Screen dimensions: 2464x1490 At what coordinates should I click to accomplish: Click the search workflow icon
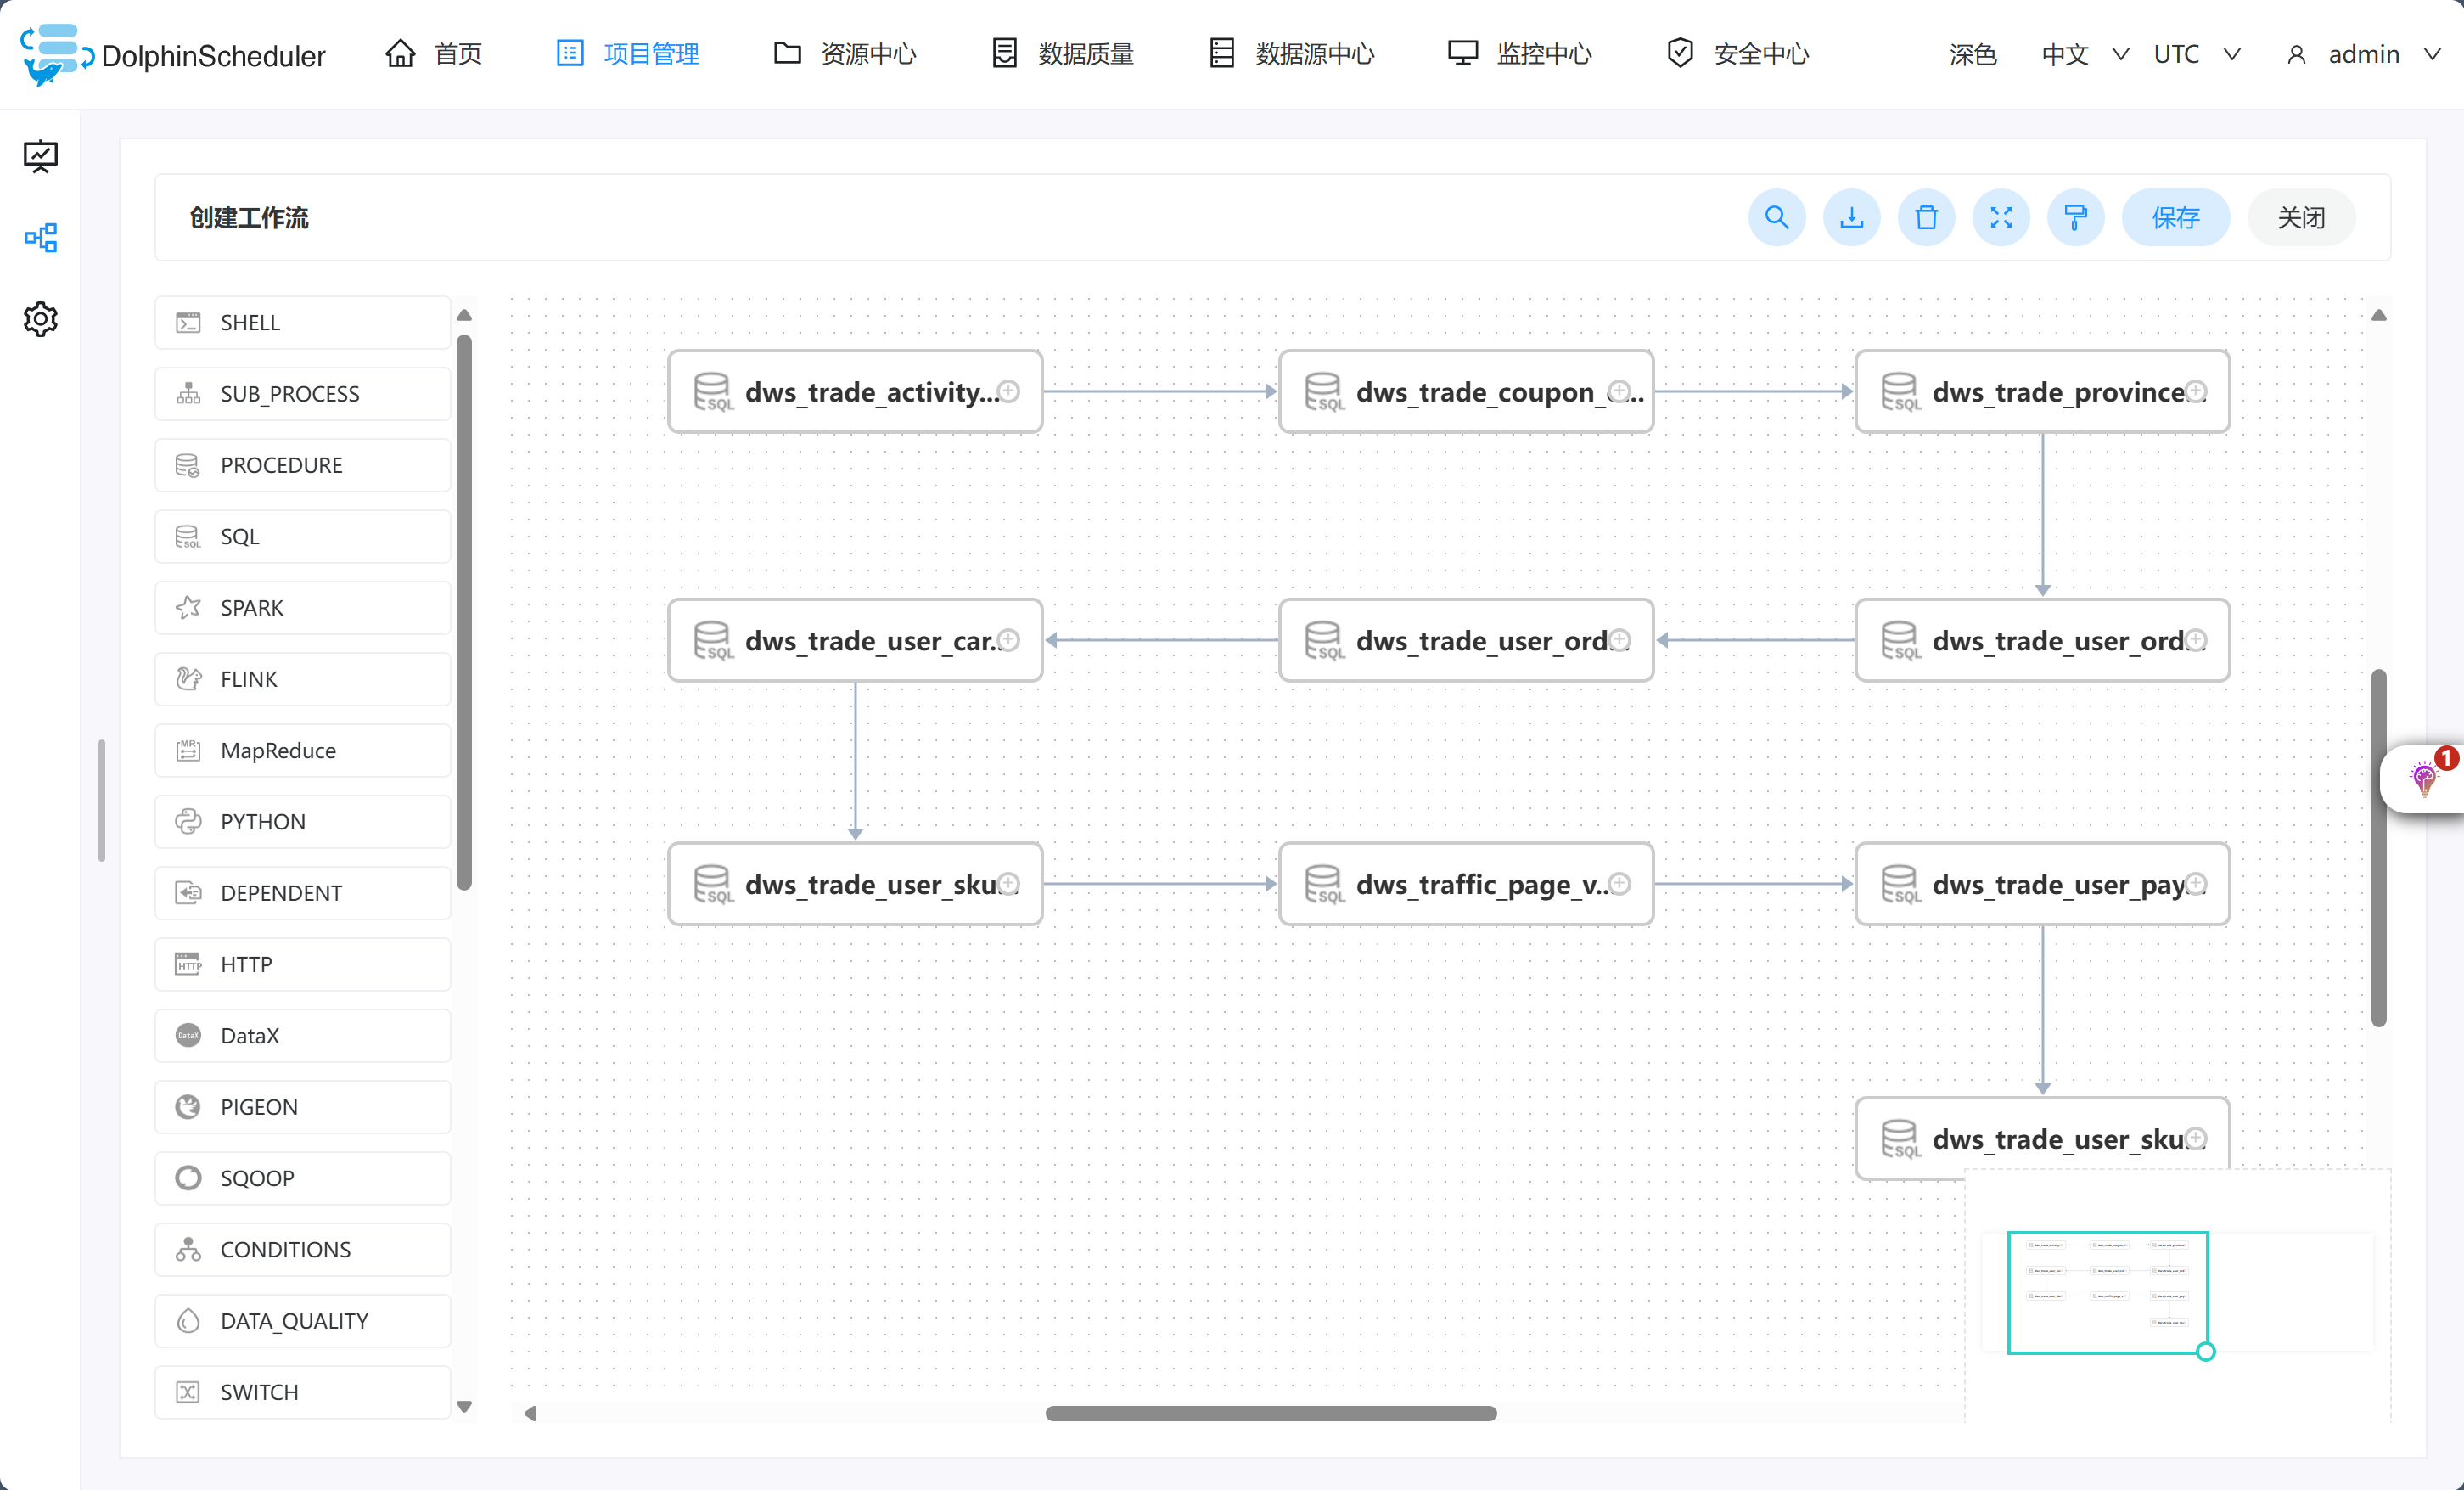(1776, 216)
